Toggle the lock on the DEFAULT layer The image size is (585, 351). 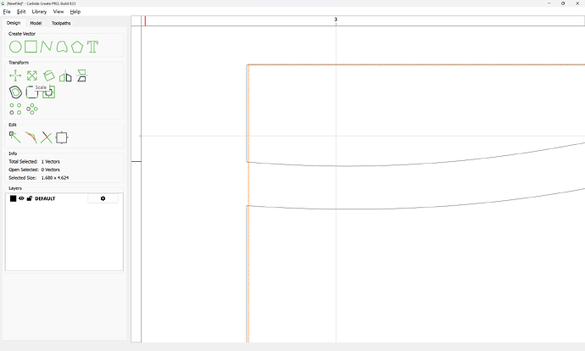[30, 198]
